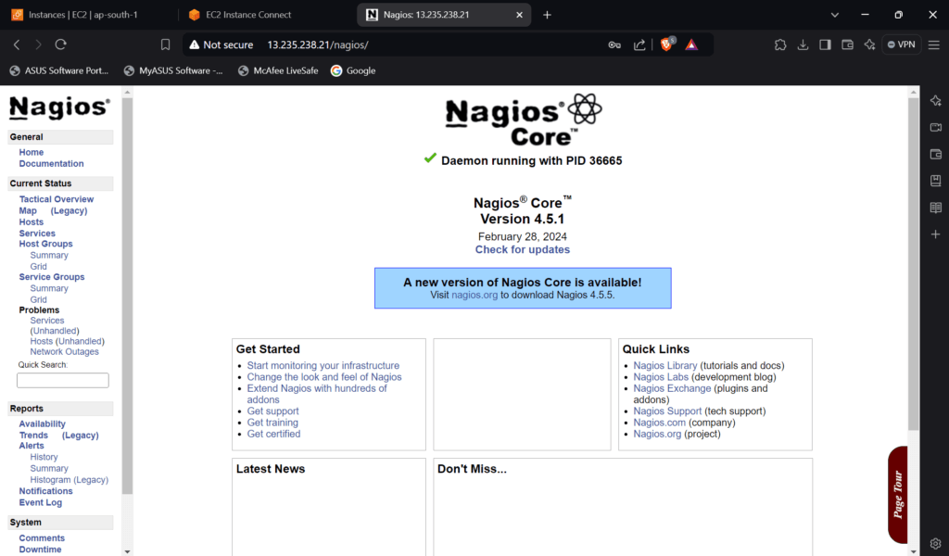Click Check for updates link
949x556 pixels.
point(523,250)
